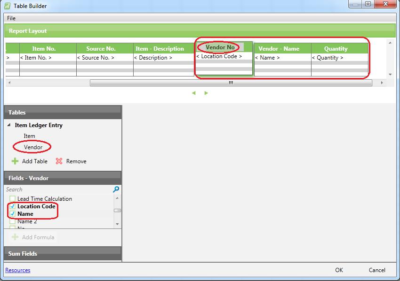Screen dimensions: 400x281
Task: Click the fields list scroll down arrow
Action: 117,224
